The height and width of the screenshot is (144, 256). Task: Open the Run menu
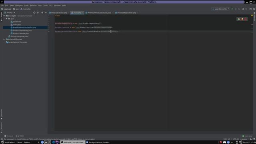40,5
